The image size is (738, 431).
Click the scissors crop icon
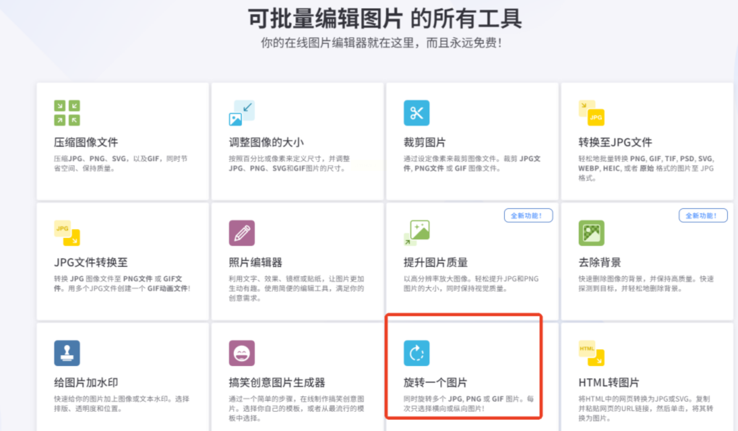416,113
